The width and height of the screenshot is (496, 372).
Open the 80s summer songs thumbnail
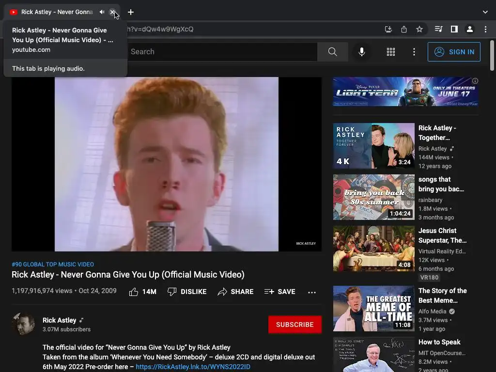(373, 197)
